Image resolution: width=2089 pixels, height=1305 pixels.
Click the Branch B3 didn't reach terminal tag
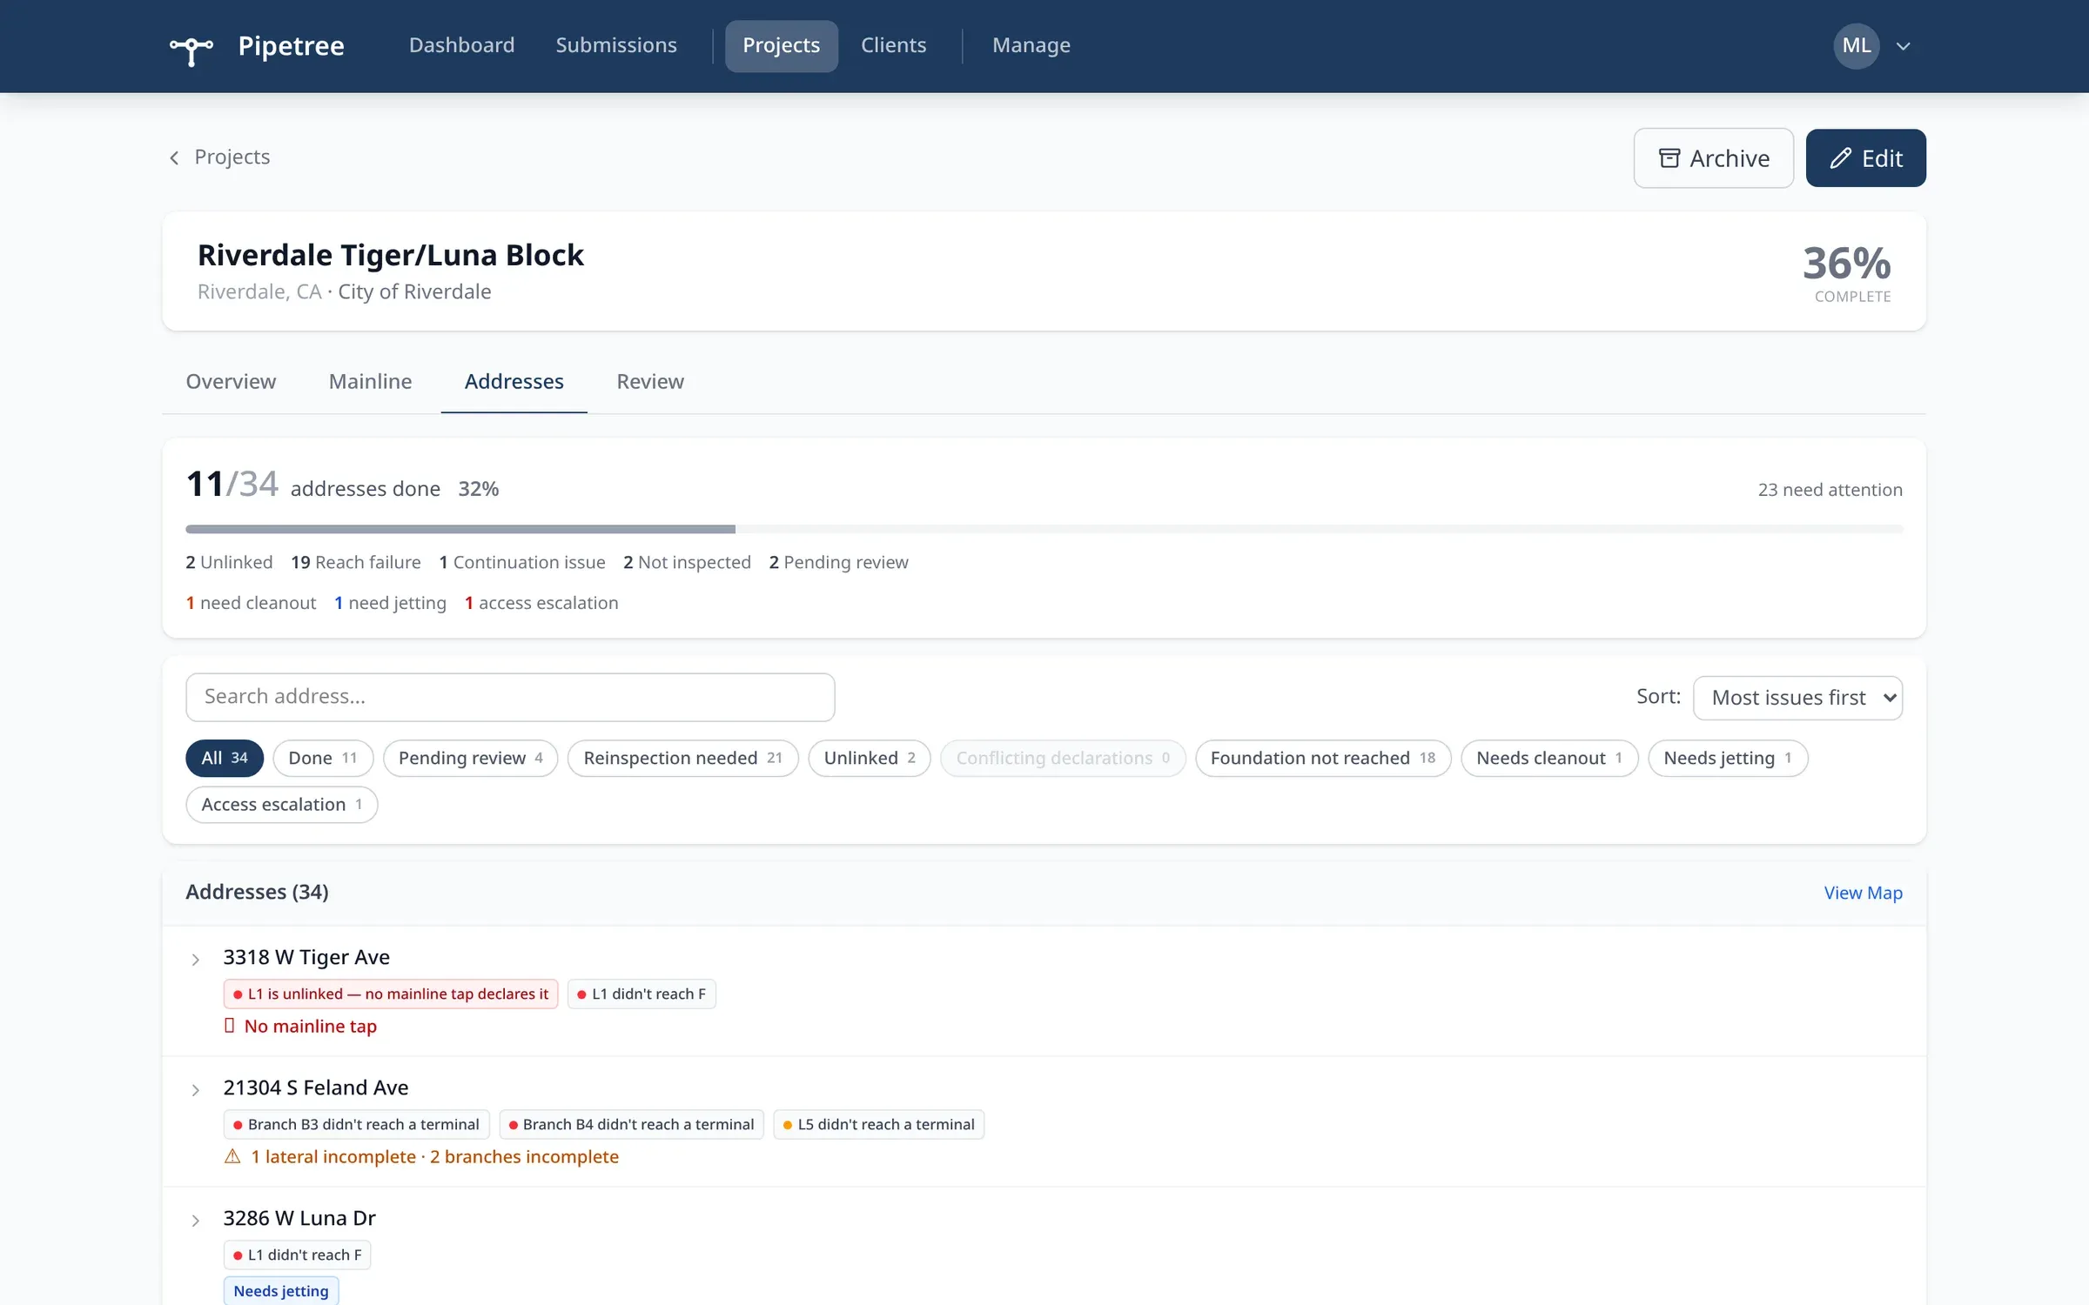point(356,1124)
